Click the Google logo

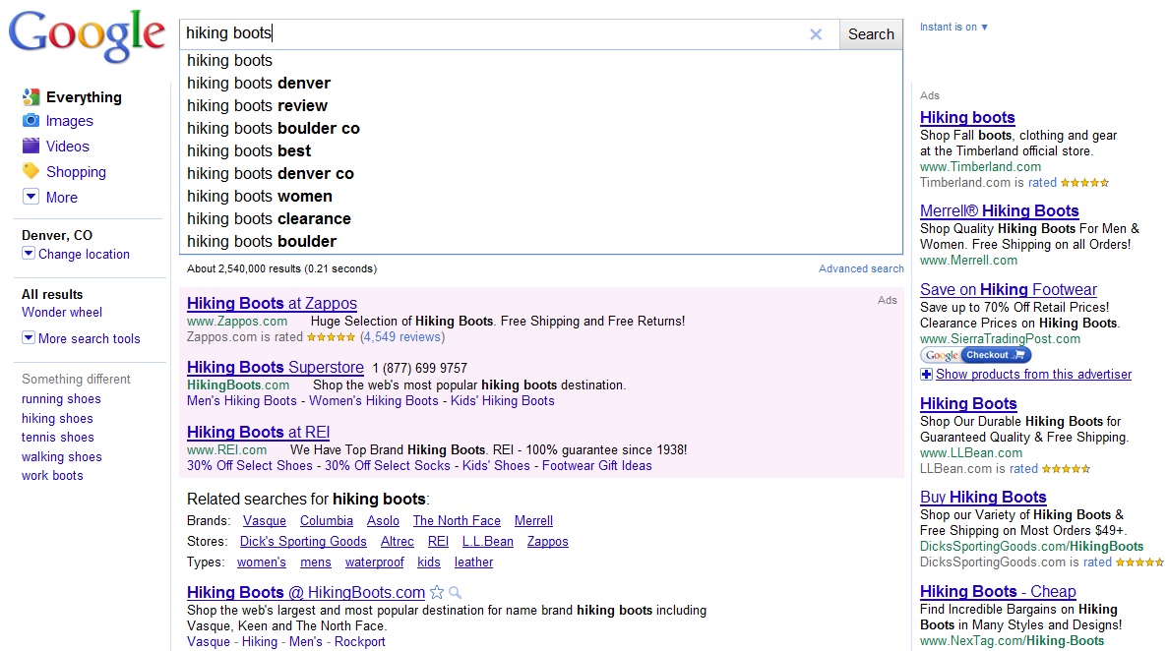(x=87, y=36)
